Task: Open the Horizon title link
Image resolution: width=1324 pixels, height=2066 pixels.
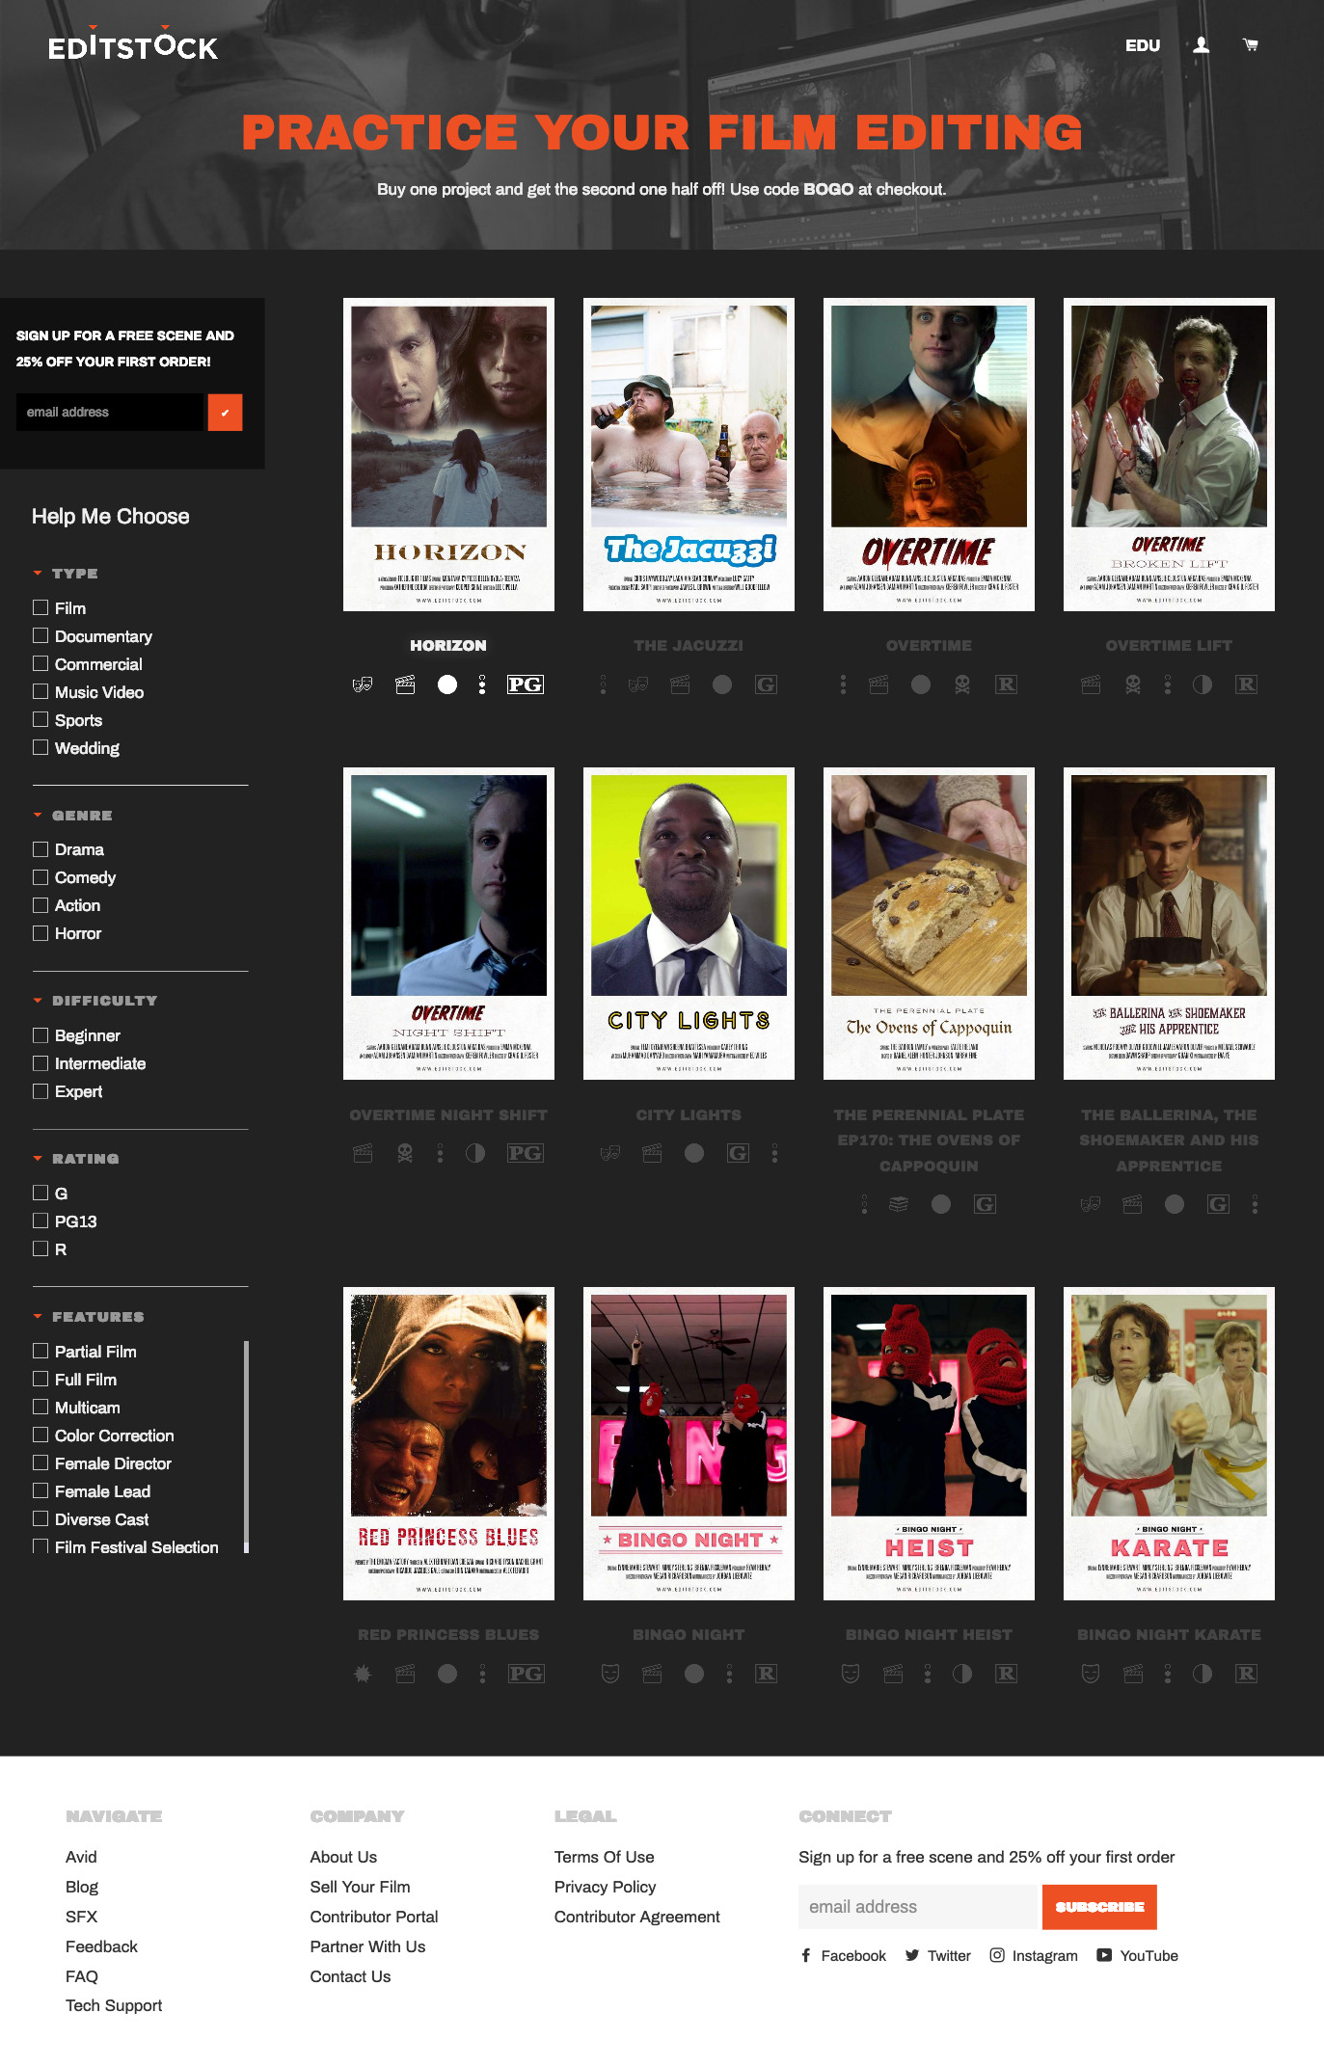Action: pos(448,645)
